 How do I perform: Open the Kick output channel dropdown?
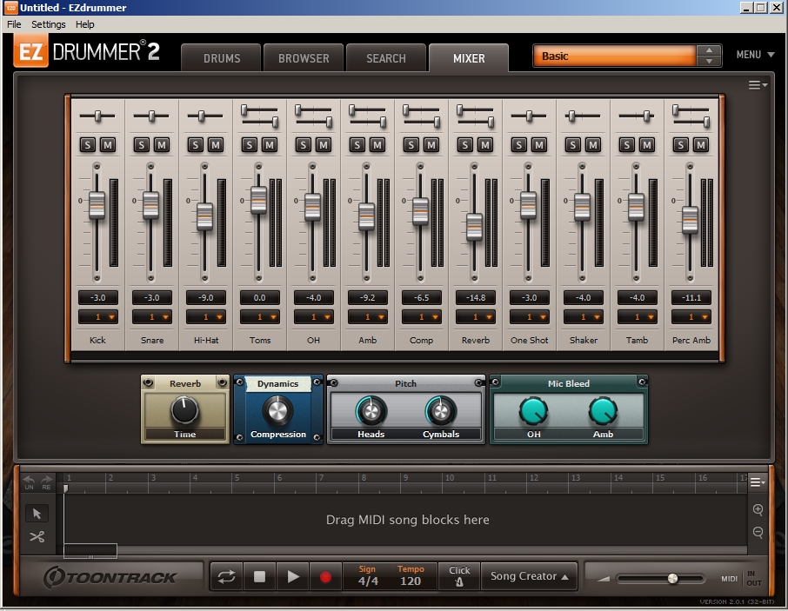tap(98, 316)
